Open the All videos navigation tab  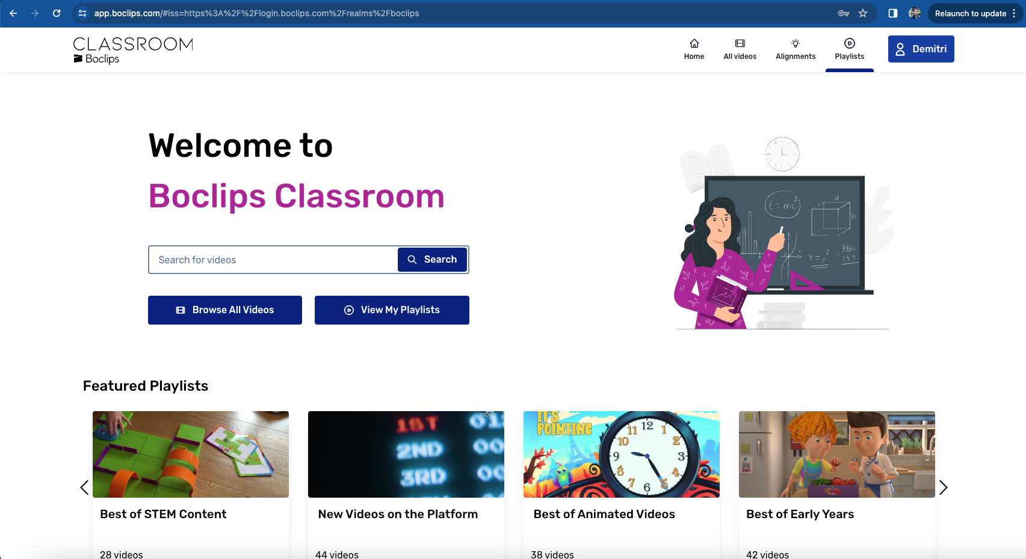pyautogui.click(x=740, y=49)
